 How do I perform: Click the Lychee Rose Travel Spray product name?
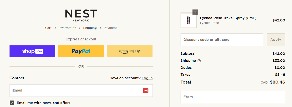point(228,18)
